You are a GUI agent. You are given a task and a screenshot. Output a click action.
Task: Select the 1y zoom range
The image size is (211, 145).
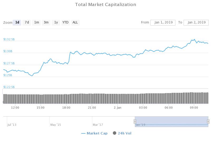coord(56,22)
